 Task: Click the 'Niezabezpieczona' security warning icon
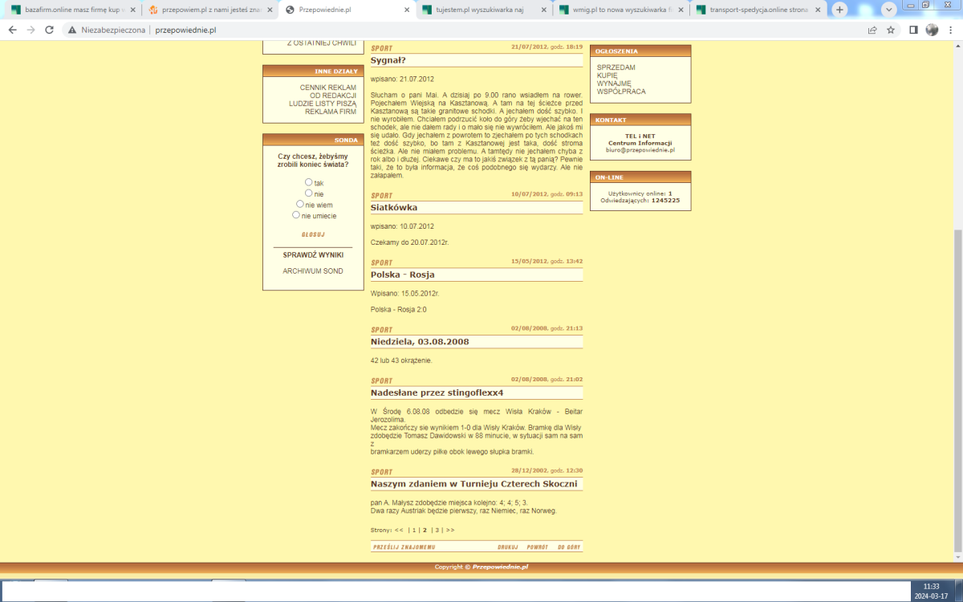[x=72, y=30]
